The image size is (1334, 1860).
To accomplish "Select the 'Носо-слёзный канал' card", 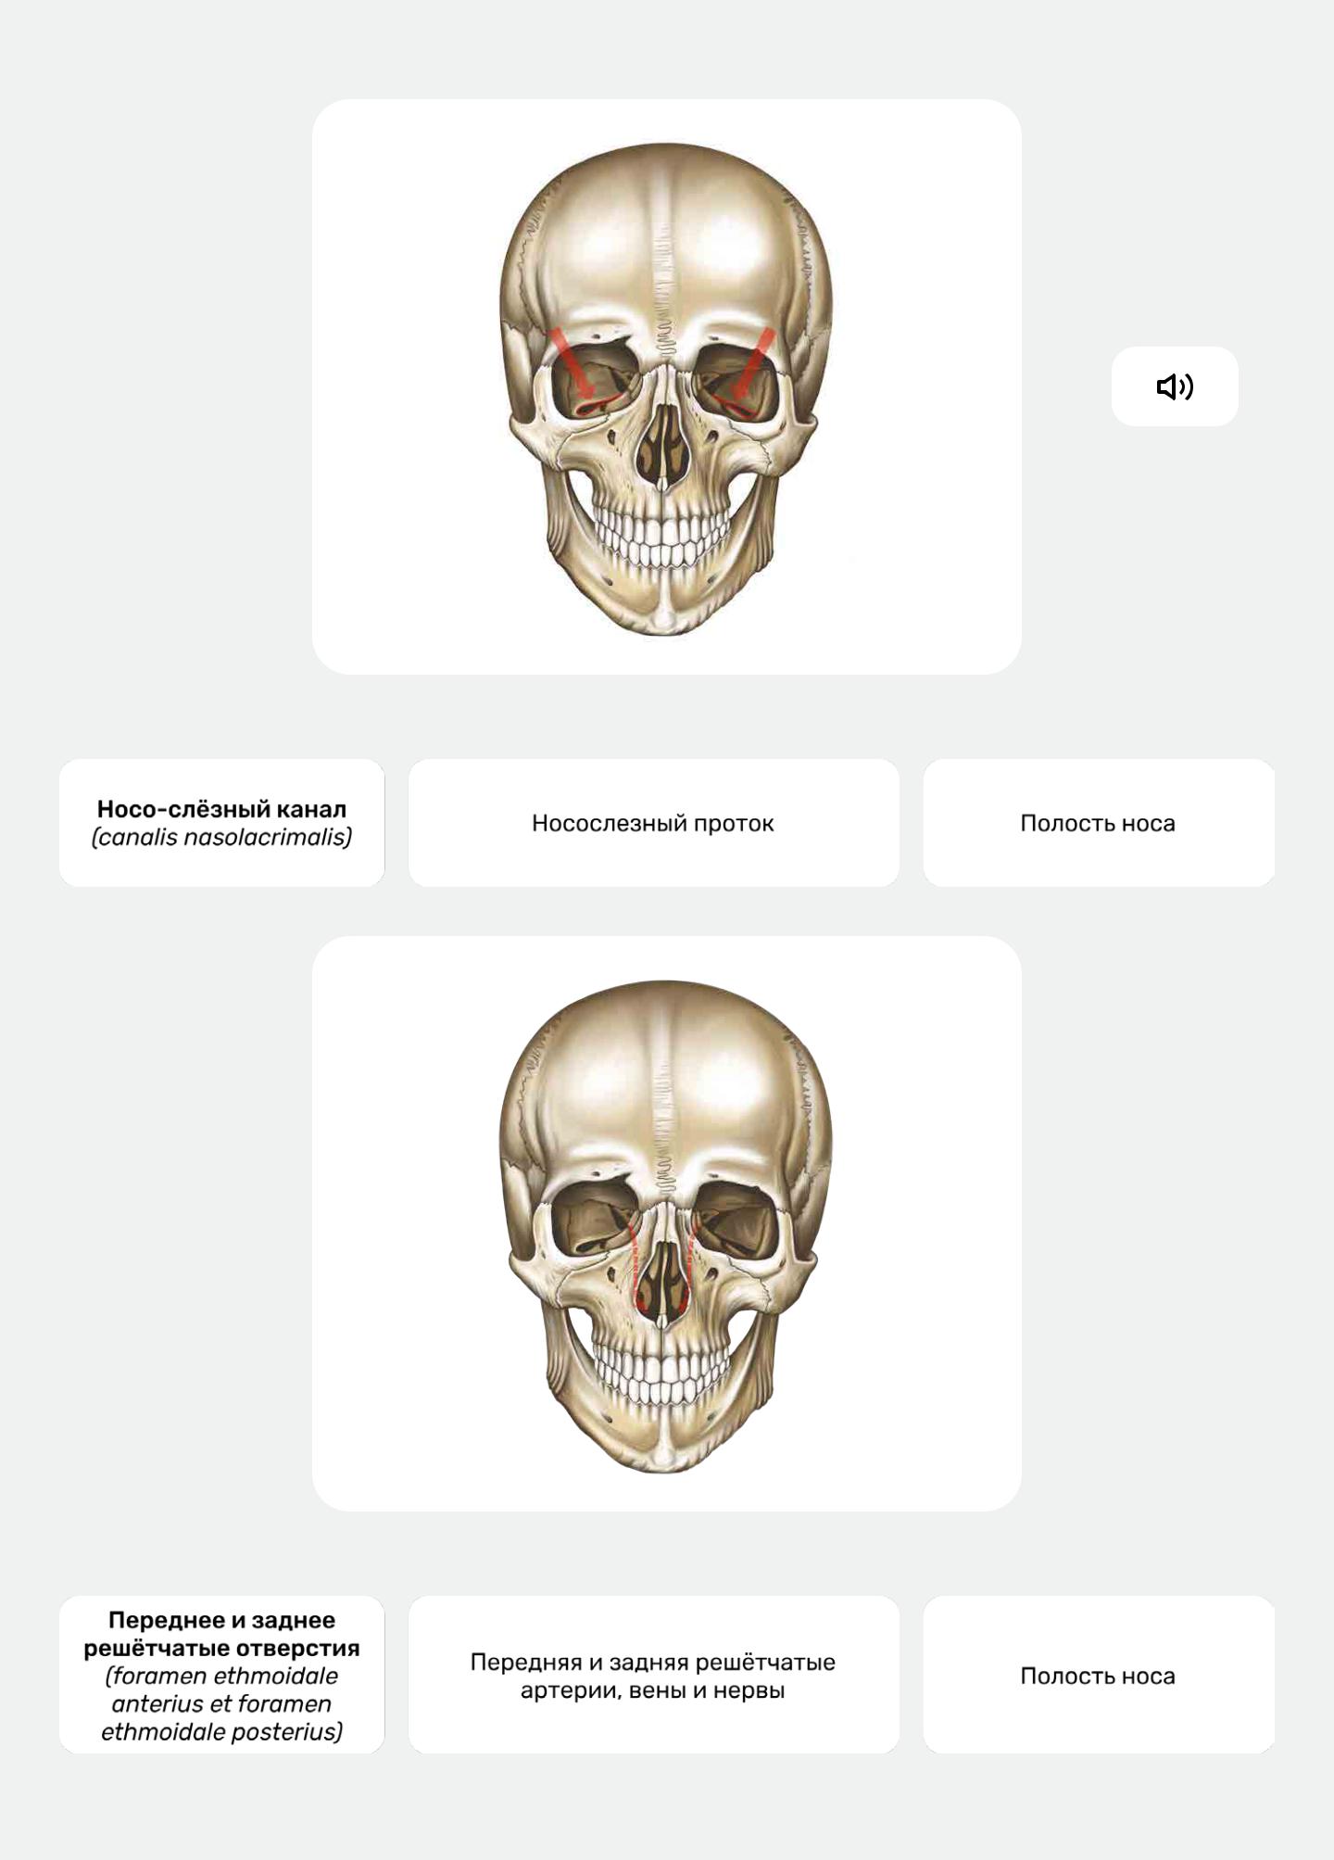I will 221,823.
